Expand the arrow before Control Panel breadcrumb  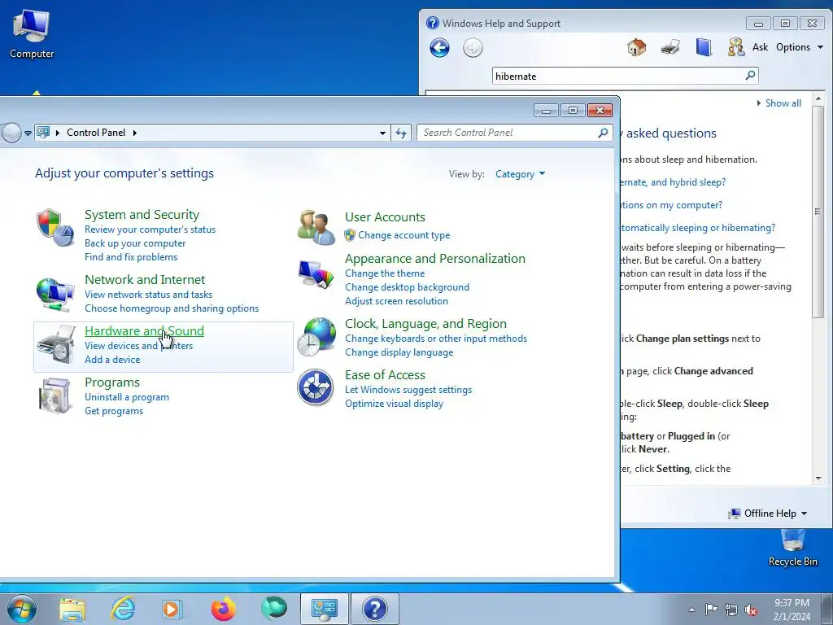[x=58, y=133]
